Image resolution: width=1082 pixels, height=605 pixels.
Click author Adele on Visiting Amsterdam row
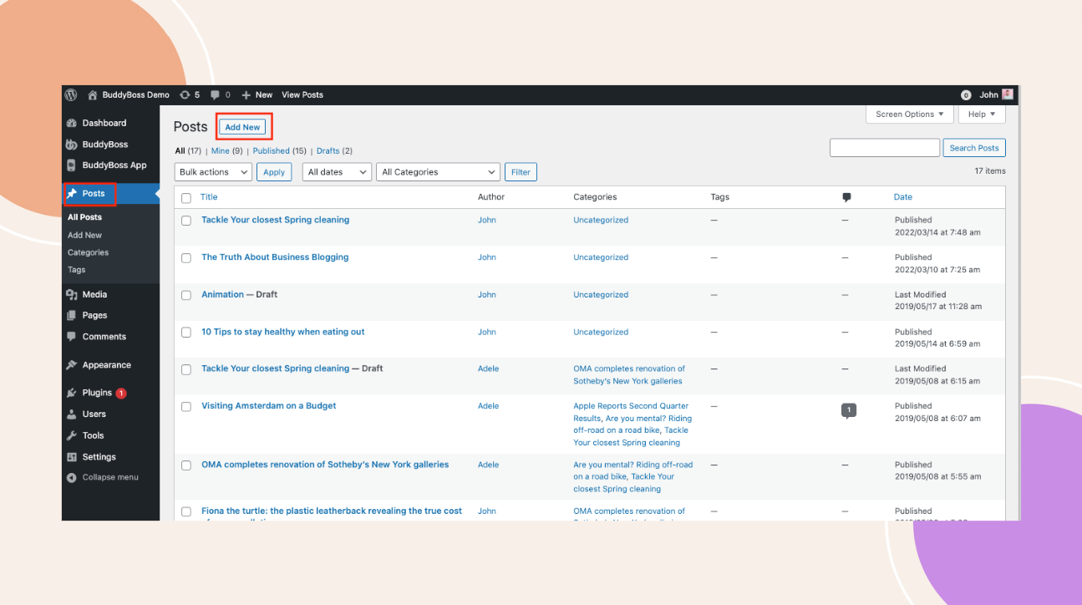tap(488, 406)
